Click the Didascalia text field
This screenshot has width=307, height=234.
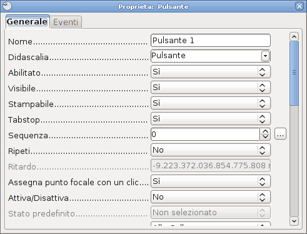206,56
